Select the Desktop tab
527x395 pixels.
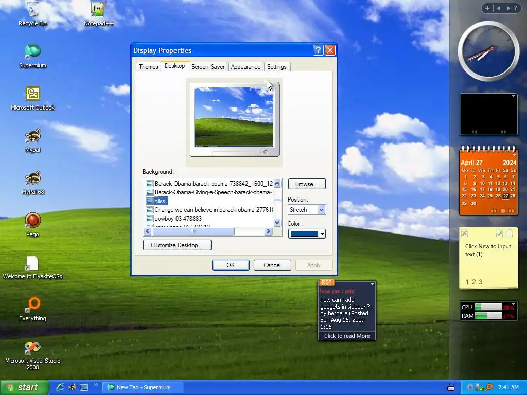175,66
